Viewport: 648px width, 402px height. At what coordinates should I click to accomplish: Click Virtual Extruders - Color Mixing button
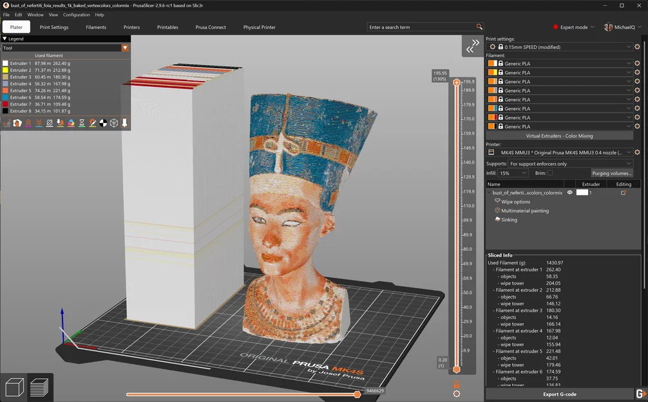point(560,136)
